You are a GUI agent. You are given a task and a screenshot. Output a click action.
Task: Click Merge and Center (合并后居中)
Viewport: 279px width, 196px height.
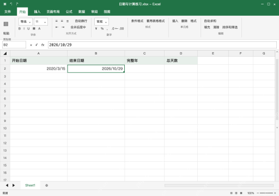[78, 27]
